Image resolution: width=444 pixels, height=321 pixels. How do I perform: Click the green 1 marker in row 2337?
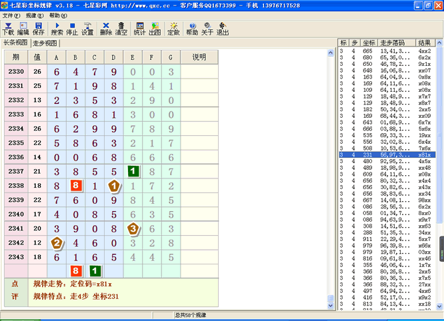coord(133,171)
